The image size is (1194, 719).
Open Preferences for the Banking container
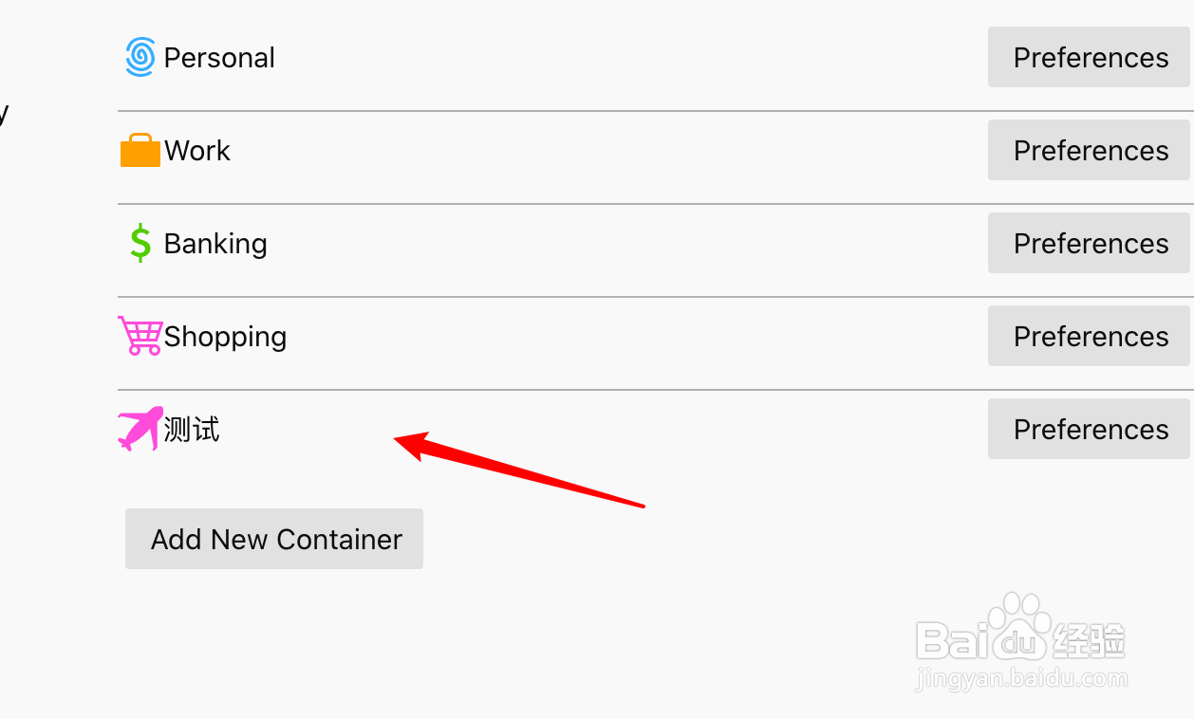[x=1089, y=243]
